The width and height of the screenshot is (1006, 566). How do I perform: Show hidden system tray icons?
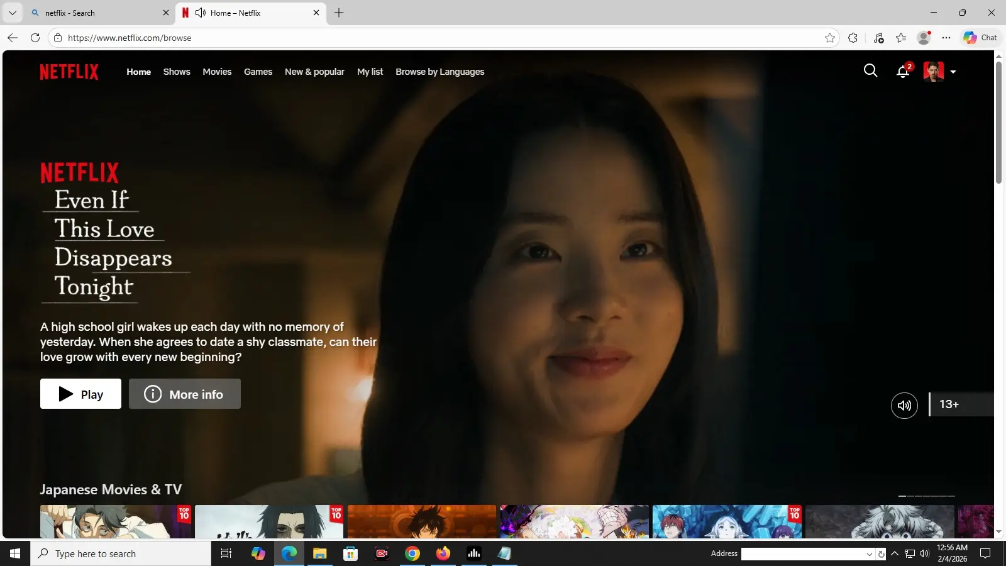click(895, 553)
